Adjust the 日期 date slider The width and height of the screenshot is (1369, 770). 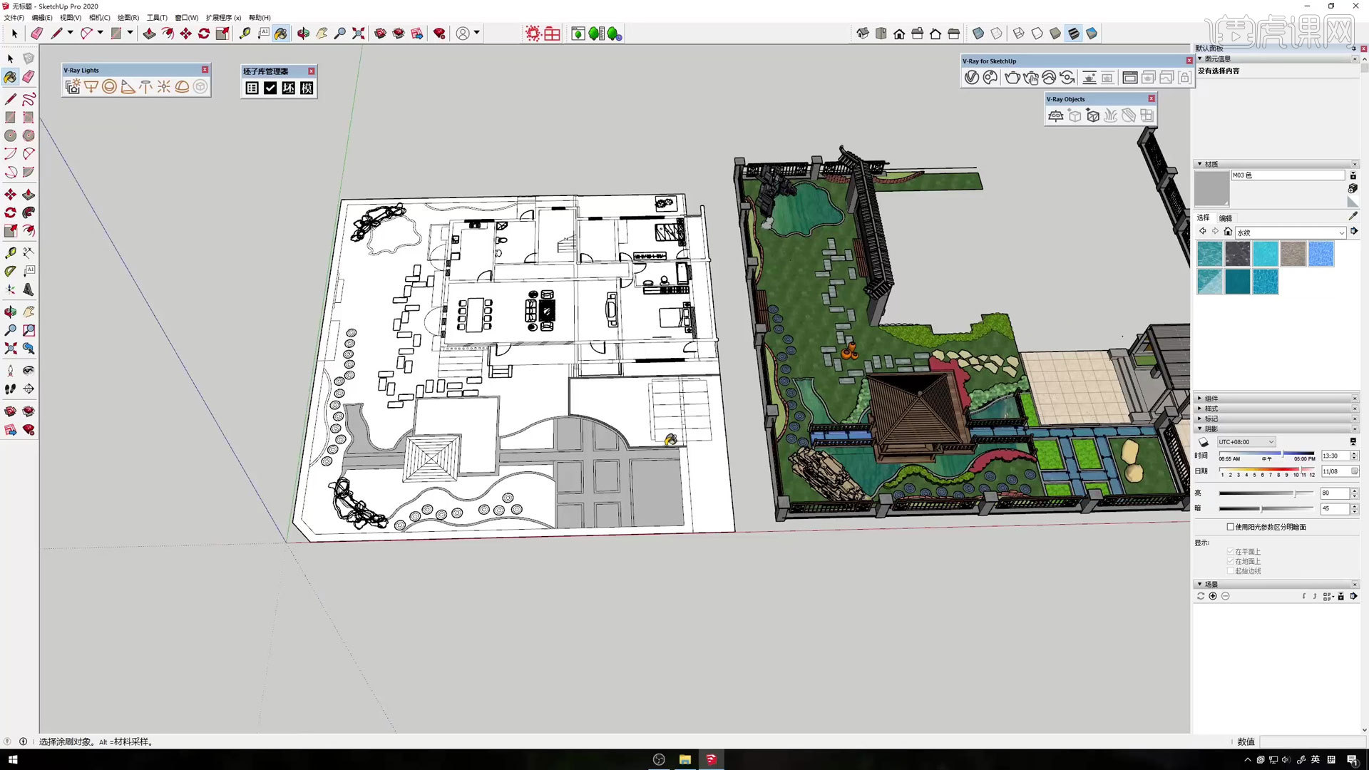(1266, 470)
